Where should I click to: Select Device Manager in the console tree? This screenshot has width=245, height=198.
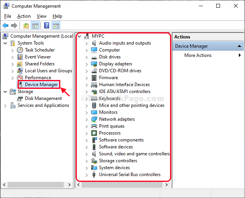point(41,85)
